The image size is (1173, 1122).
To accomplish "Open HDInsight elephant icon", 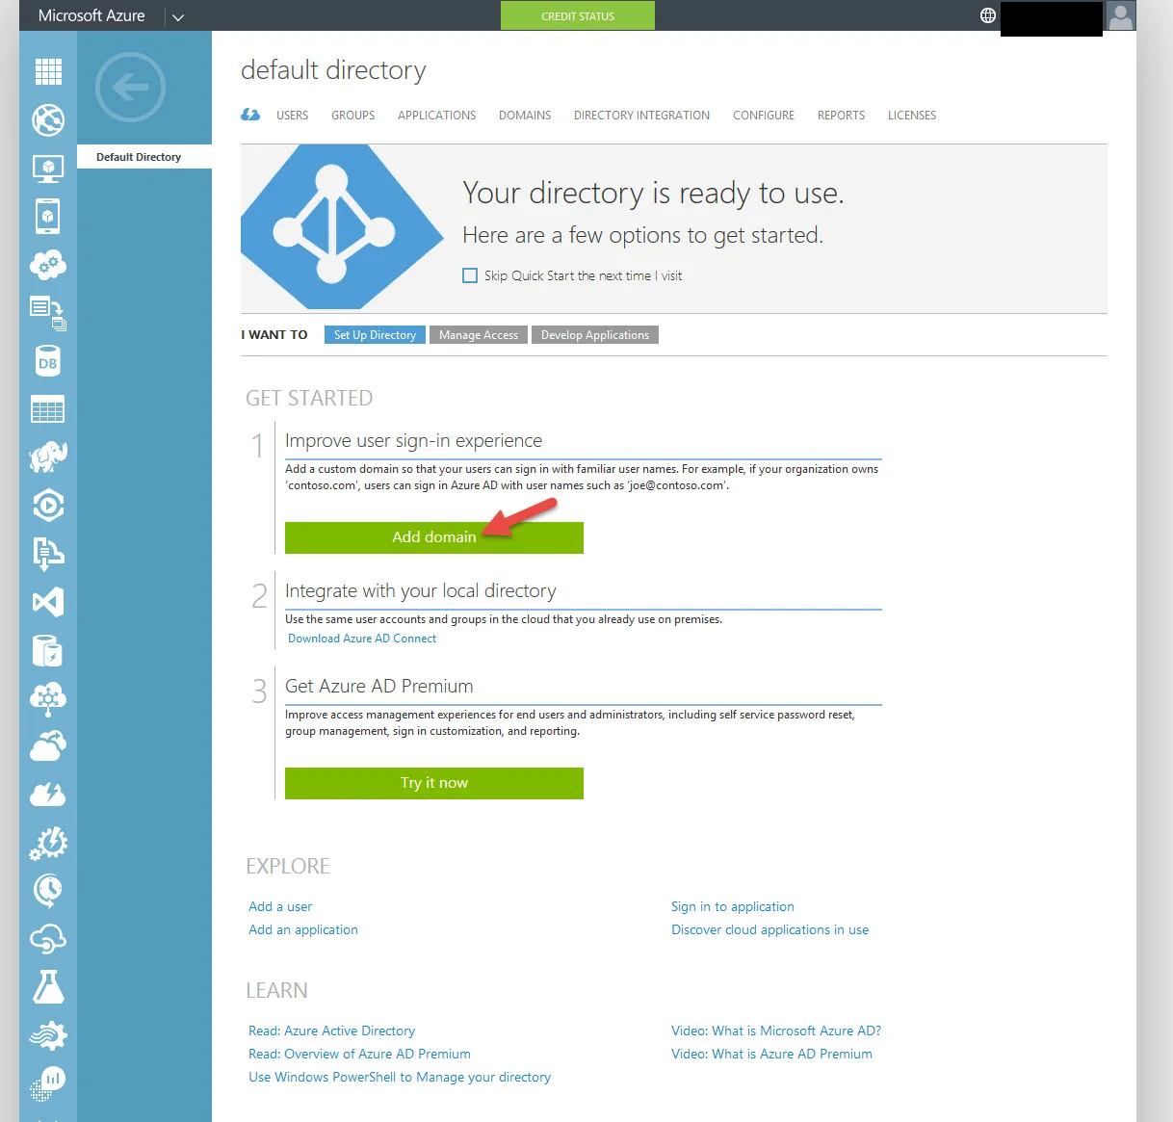I will click(x=48, y=457).
